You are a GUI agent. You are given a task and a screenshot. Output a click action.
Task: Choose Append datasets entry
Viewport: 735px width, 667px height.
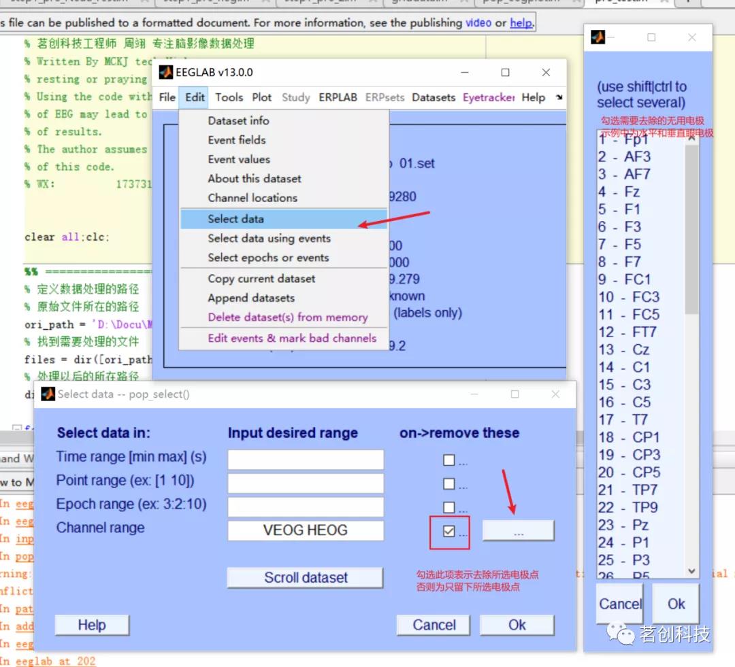[284, 298]
